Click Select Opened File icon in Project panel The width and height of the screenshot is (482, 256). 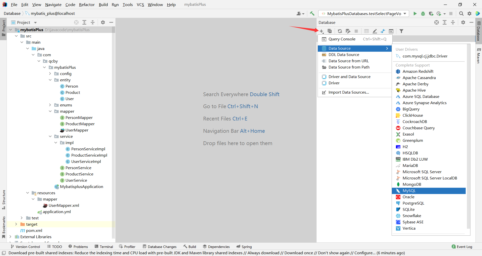click(76, 22)
